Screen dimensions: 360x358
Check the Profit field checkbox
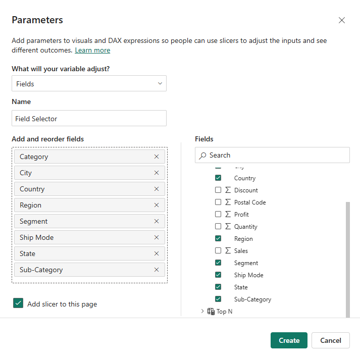click(x=218, y=214)
